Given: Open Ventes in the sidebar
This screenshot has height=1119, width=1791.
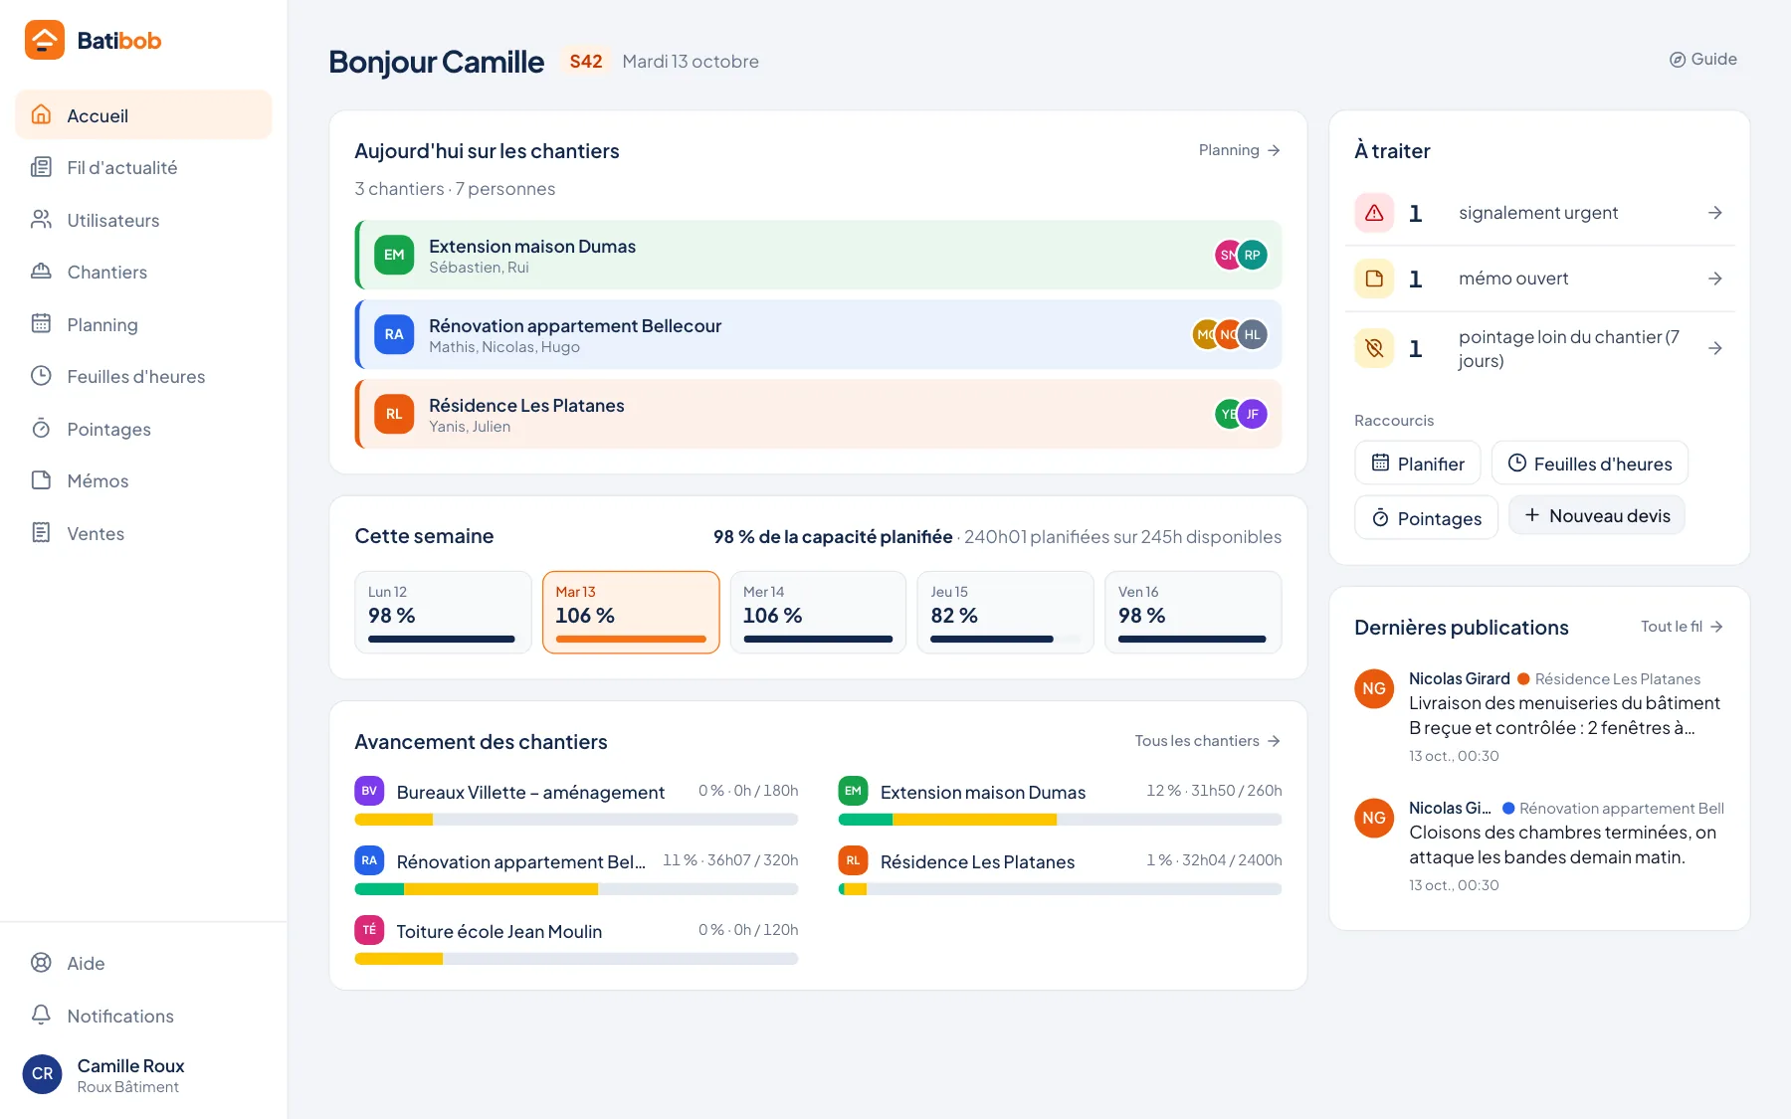Looking at the screenshot, I should pyautogui.click(x=143, y=533).
